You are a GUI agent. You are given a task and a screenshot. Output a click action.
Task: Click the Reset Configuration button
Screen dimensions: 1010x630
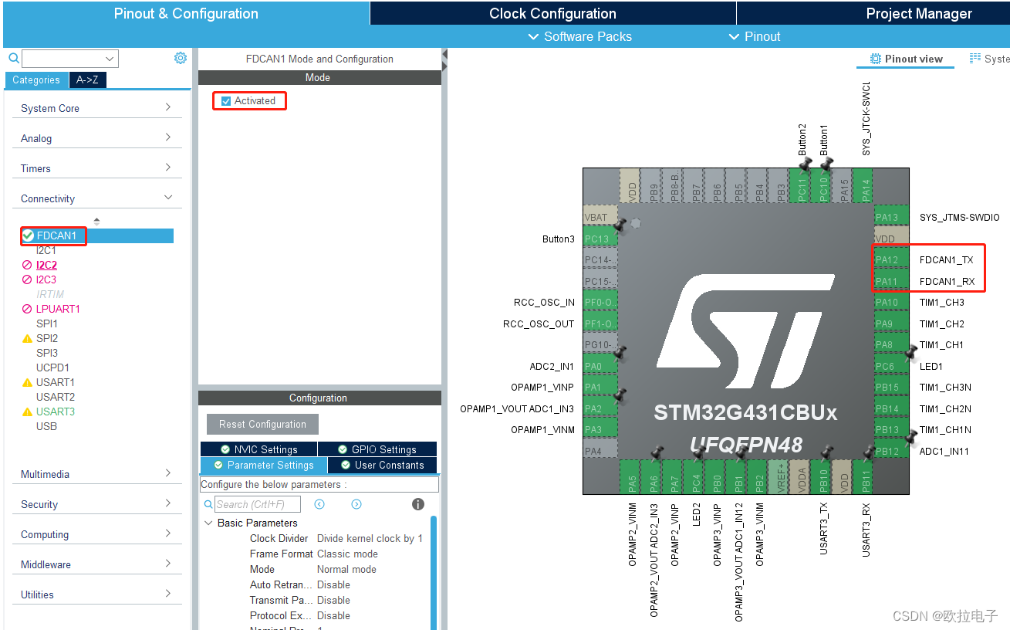coord(262,424)
